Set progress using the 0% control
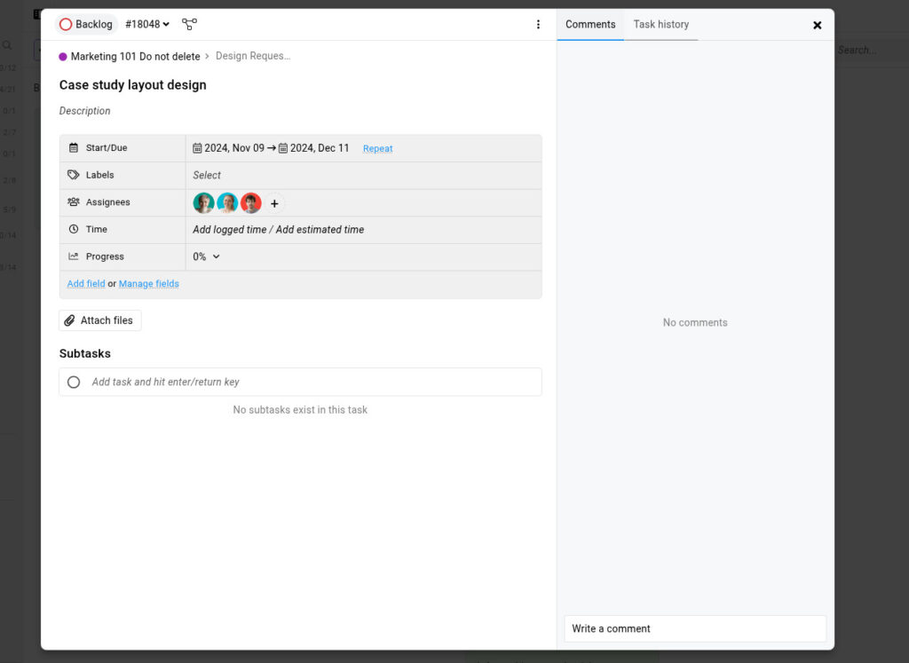This screenshot has height=663, width=909. click(200, 256)
